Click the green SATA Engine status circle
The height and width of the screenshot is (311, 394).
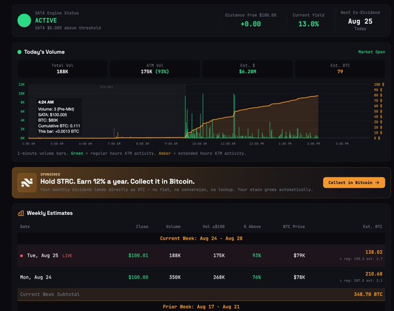24,20
